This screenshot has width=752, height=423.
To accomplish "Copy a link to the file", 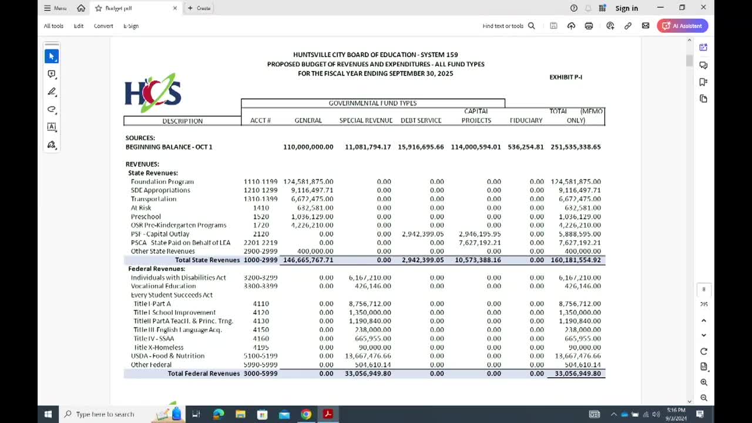I will click(x=628, y=26).
